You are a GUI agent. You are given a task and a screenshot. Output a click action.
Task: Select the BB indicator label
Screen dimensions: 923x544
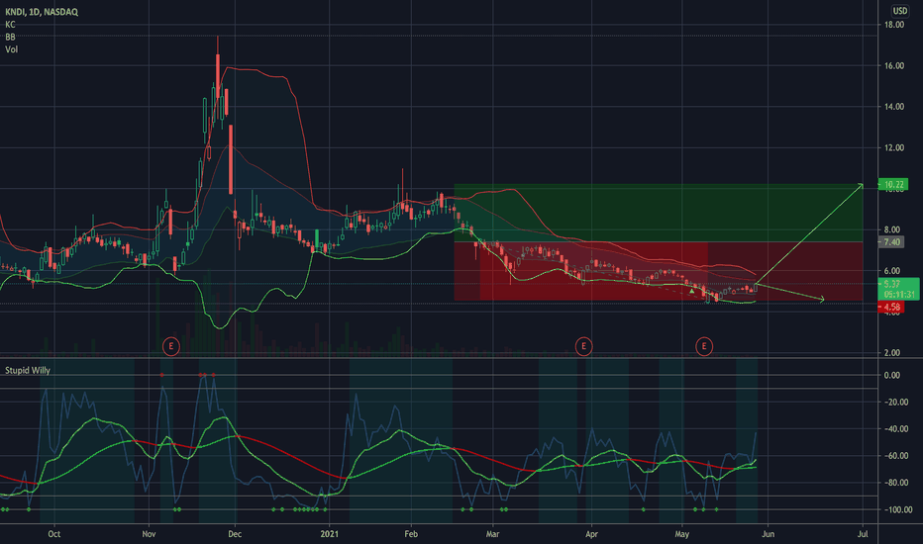coord(10,37)
